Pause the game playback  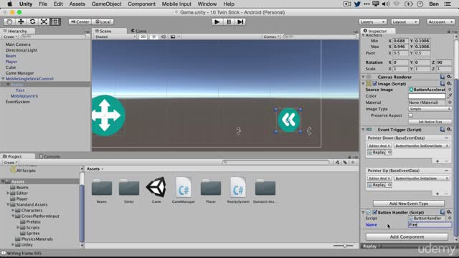click(229, 22)
